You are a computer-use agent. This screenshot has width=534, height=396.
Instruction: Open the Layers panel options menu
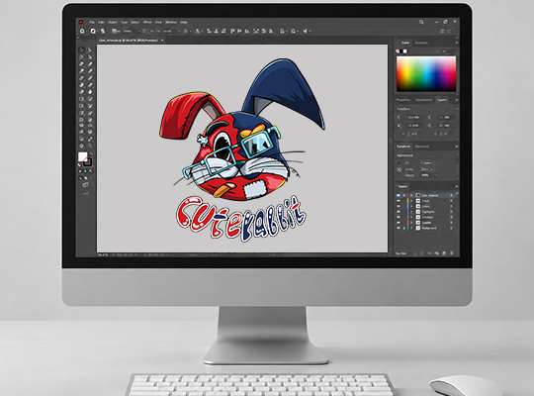click(457, 186)
